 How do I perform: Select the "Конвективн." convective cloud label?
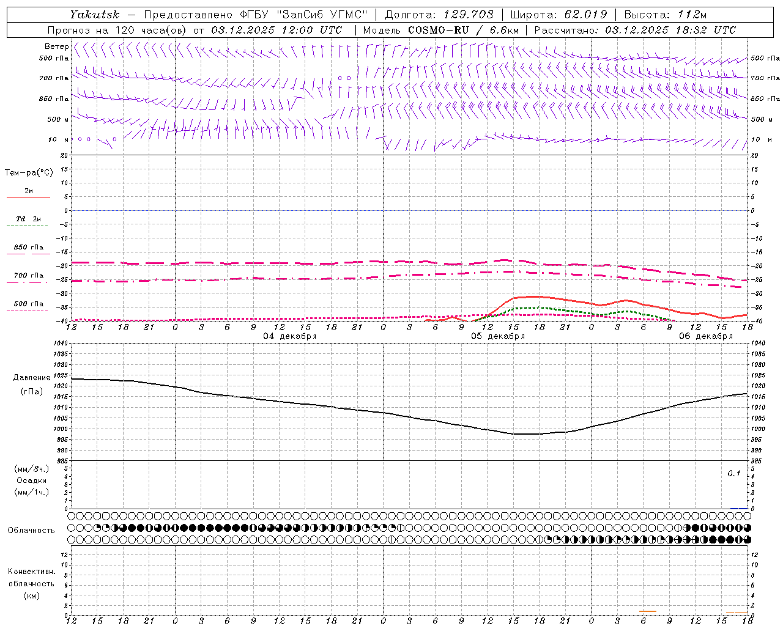point(31,572)
